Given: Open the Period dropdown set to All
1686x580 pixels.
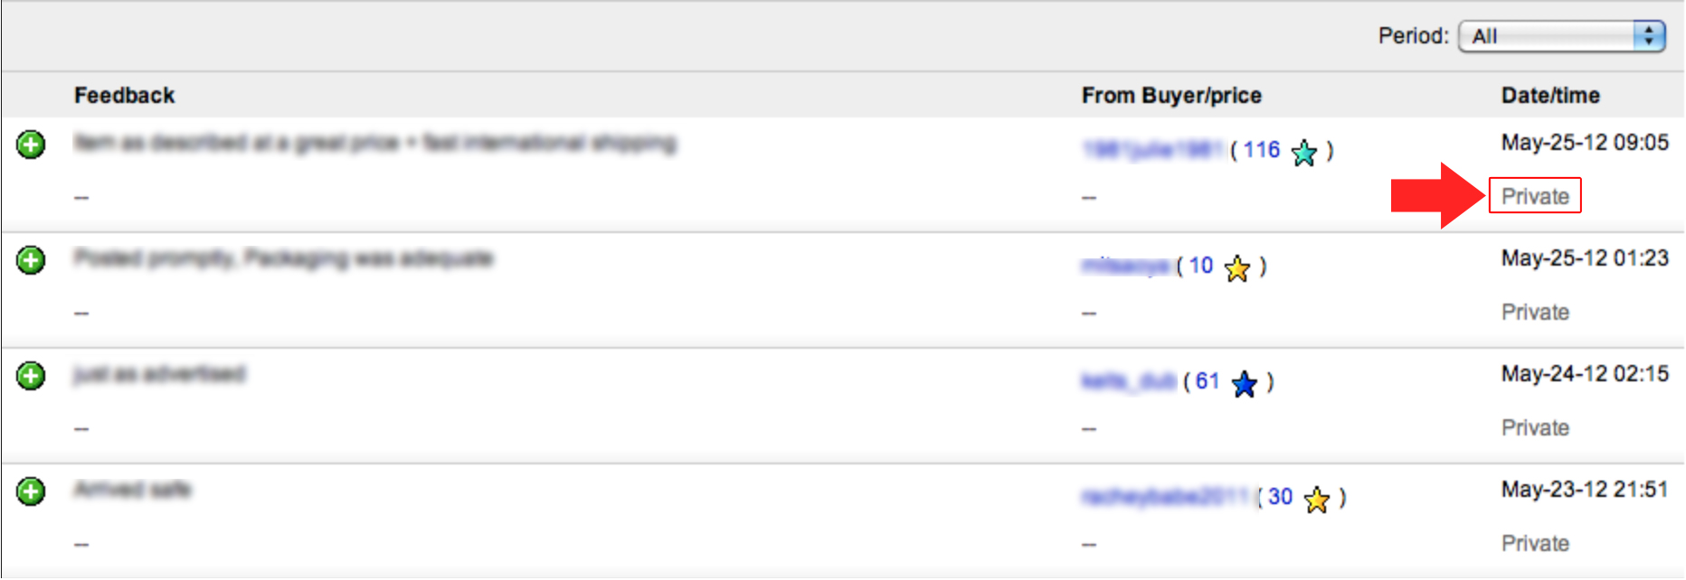Looking at the screenshot, I should click(1562, 36).
